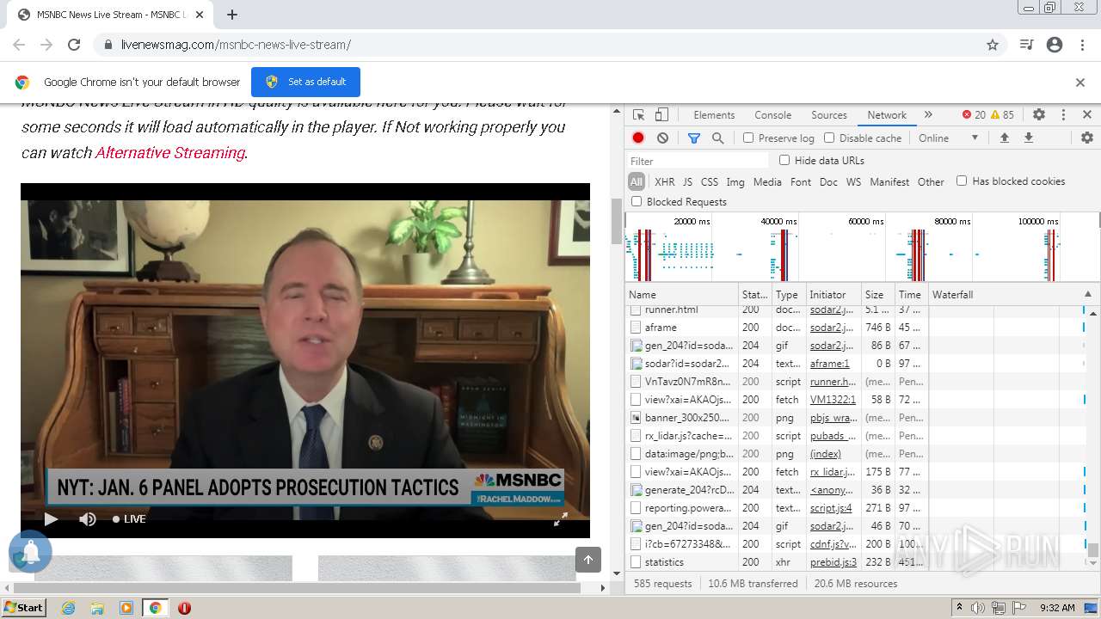This screenshot has width=1101, height=619.
Task: Toggle the device toolbar icon
Action: [661, 114]
